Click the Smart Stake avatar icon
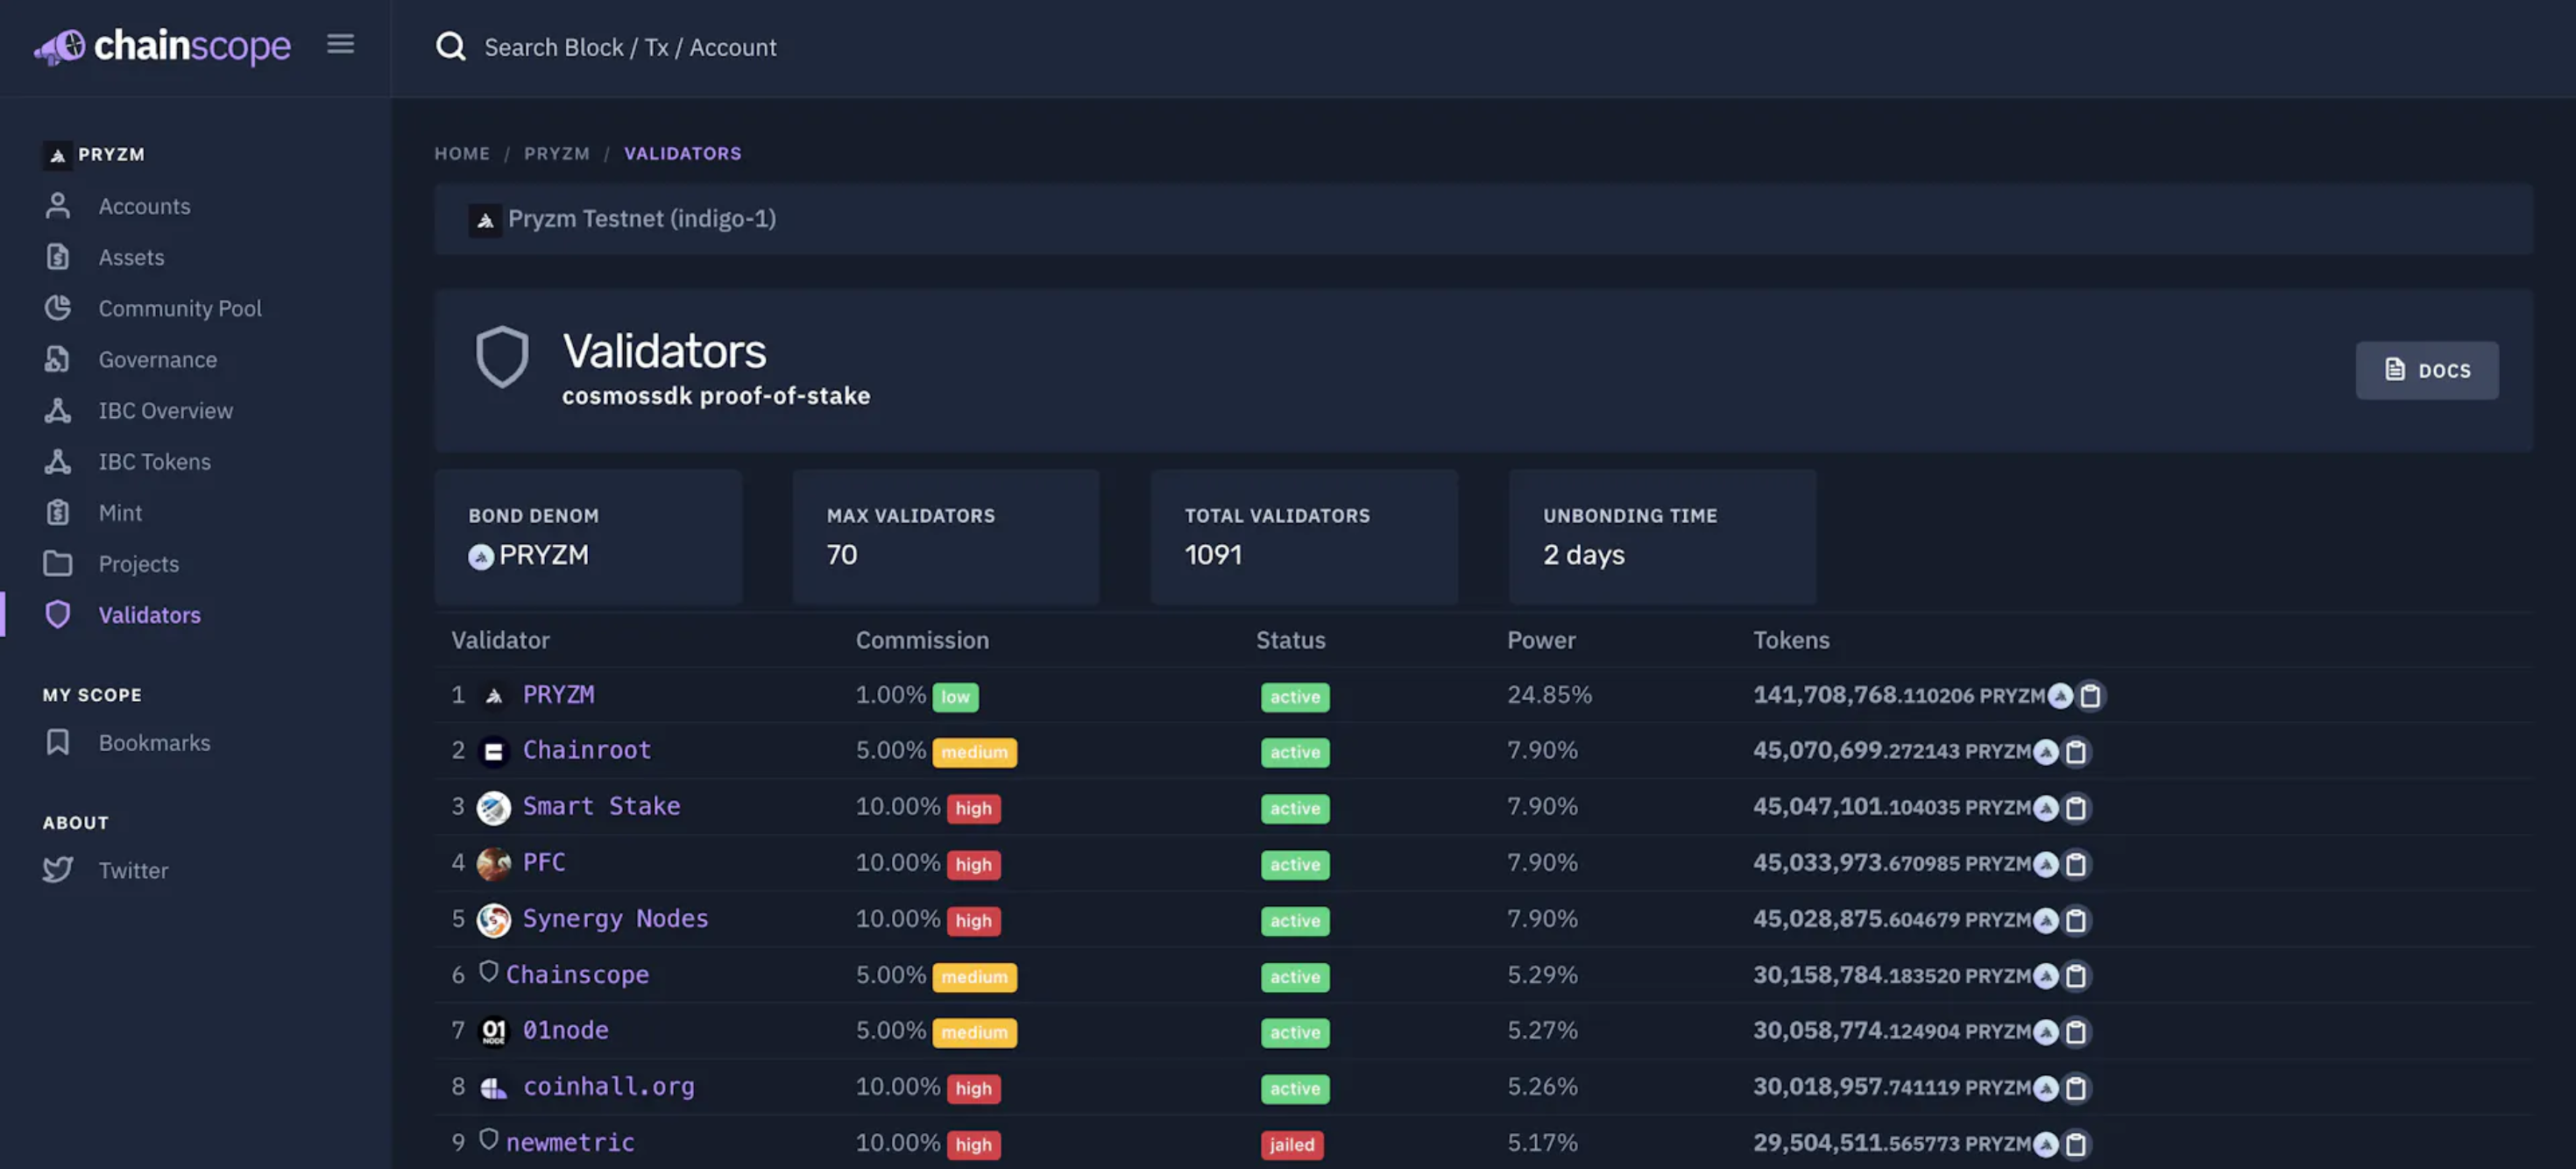Screen dimensions: 2576x1169 493,807
